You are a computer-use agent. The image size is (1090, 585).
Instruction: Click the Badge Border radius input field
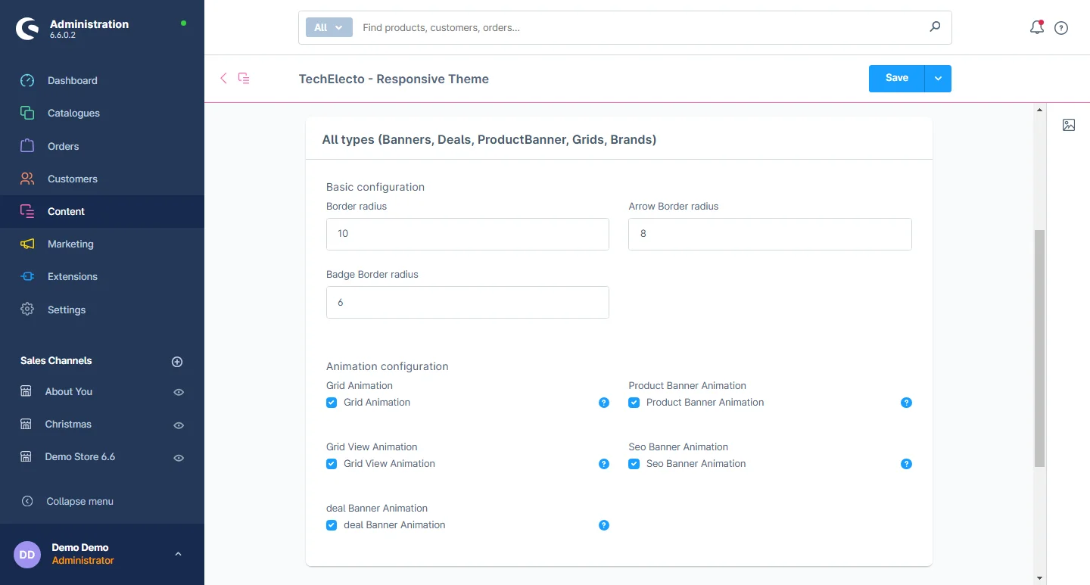(467, 302)
